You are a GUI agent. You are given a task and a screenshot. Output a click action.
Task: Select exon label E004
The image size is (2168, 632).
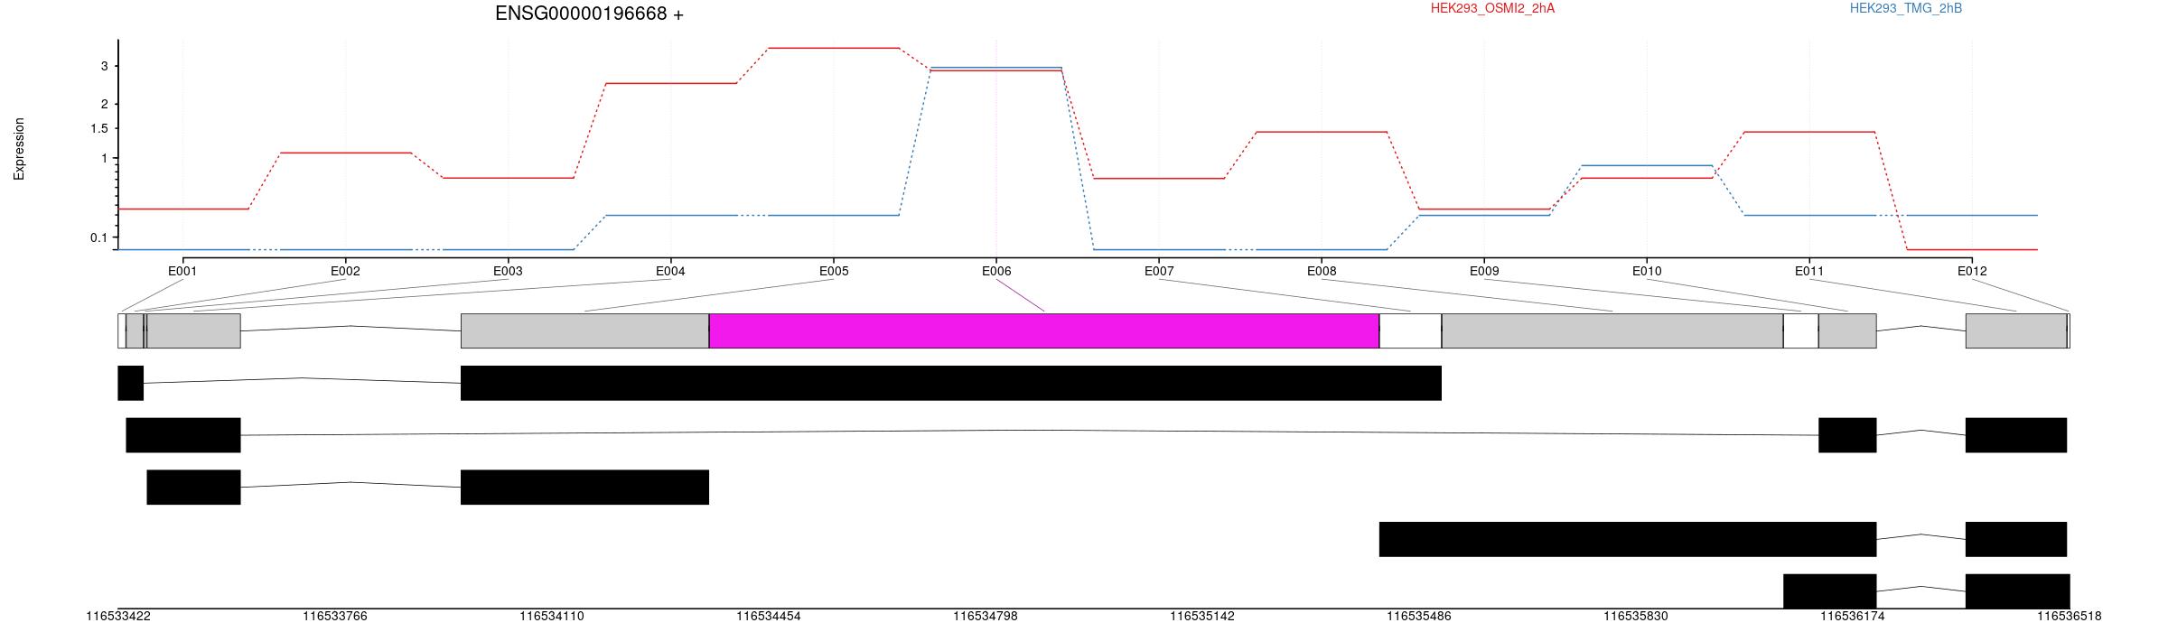point(670,271)
